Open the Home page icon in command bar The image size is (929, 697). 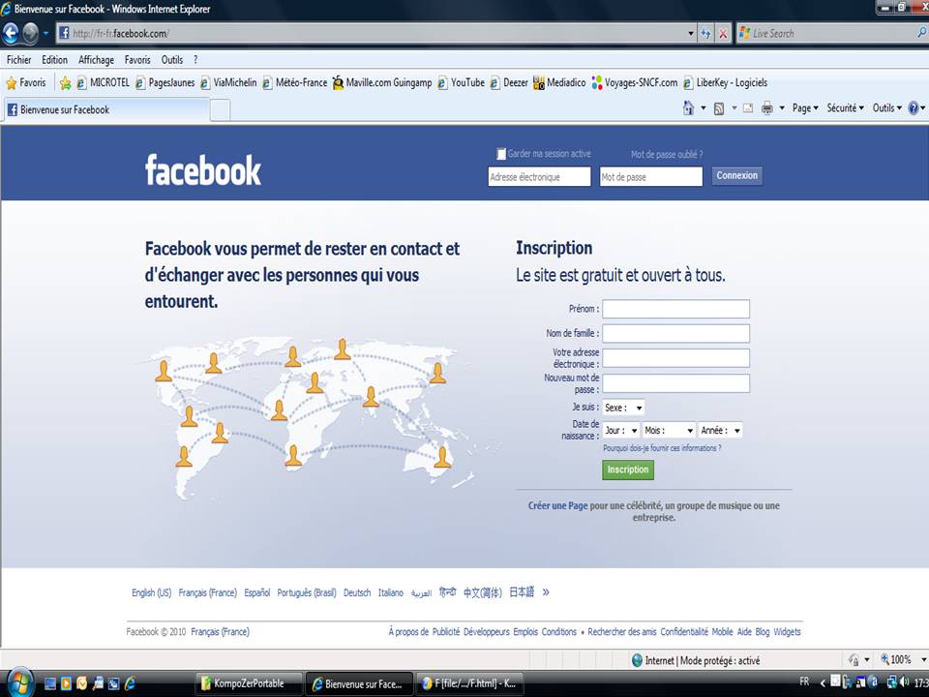tap(688, 108)
